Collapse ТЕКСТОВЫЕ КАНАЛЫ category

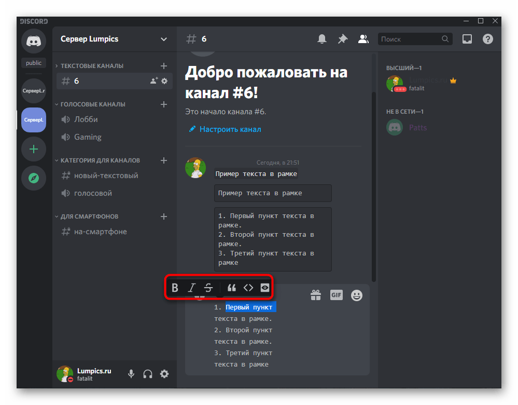click(92, 66)
